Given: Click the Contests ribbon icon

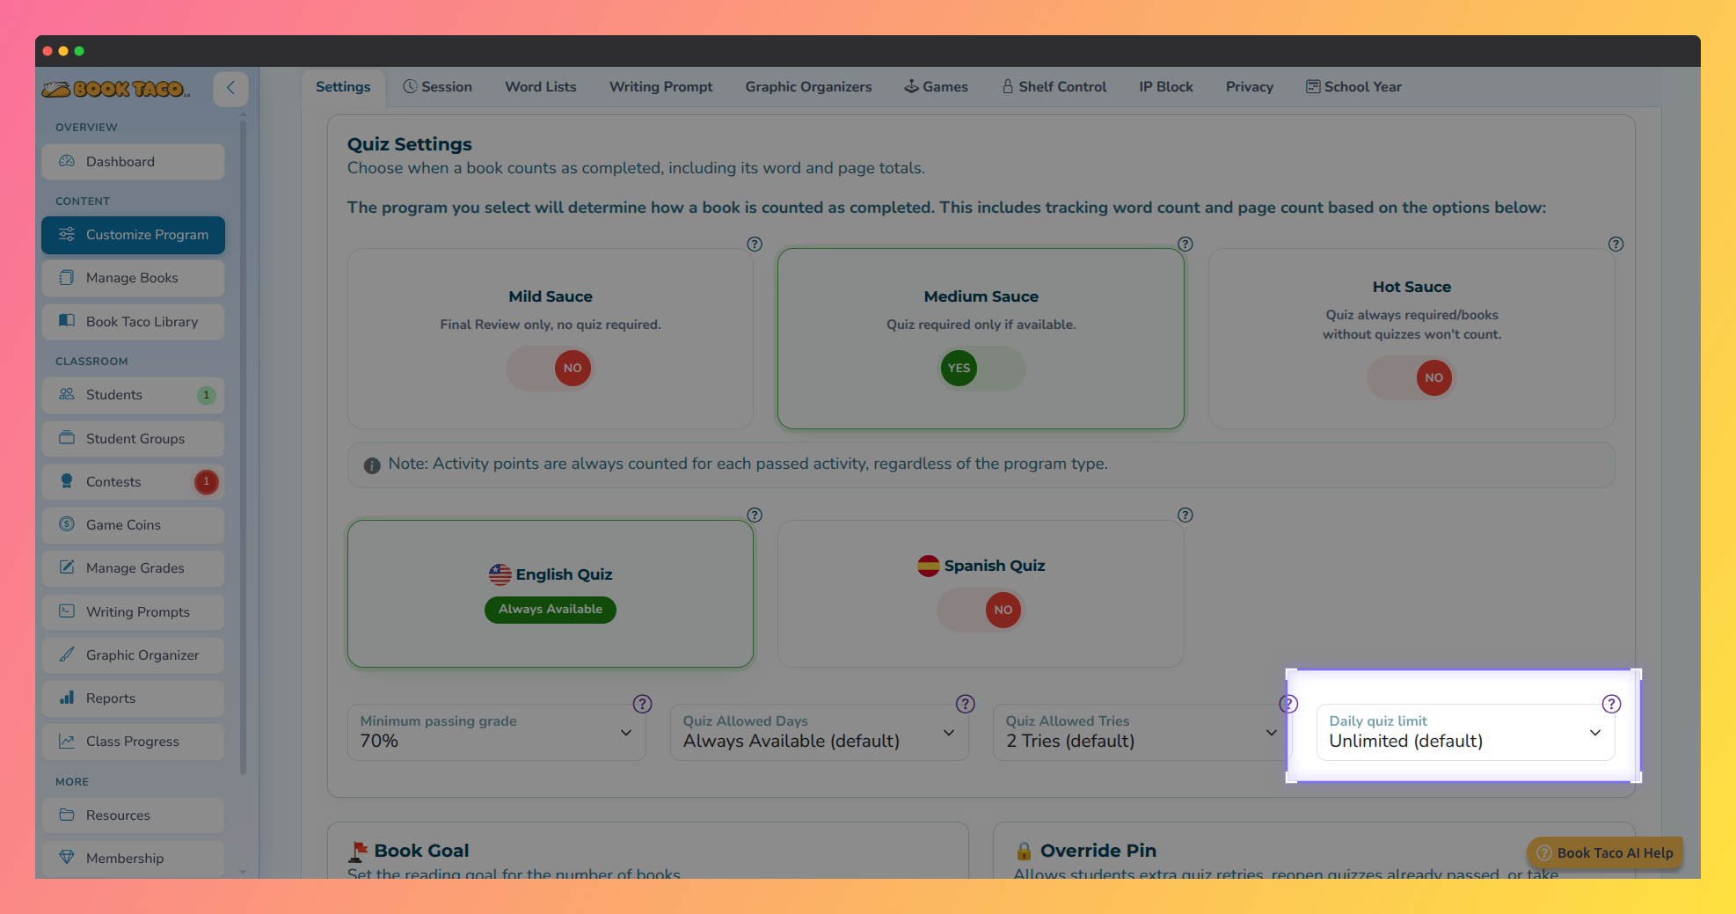Looking at the screenshot, I should 67,481.
